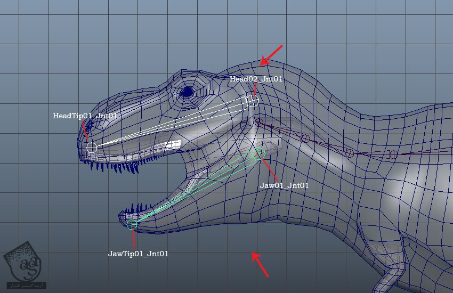This screenshot has height=293, width=453.
Task: Click the T-Rex eye on the mesh
Action: pos(187,92)
